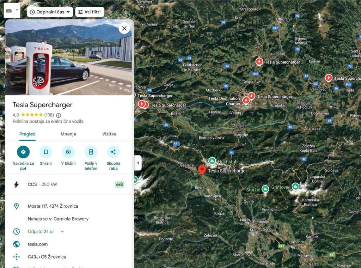Open the Odpiralni čas dropdown filter
The height and width of the screenshot is (268, 361).
[50, 12]
